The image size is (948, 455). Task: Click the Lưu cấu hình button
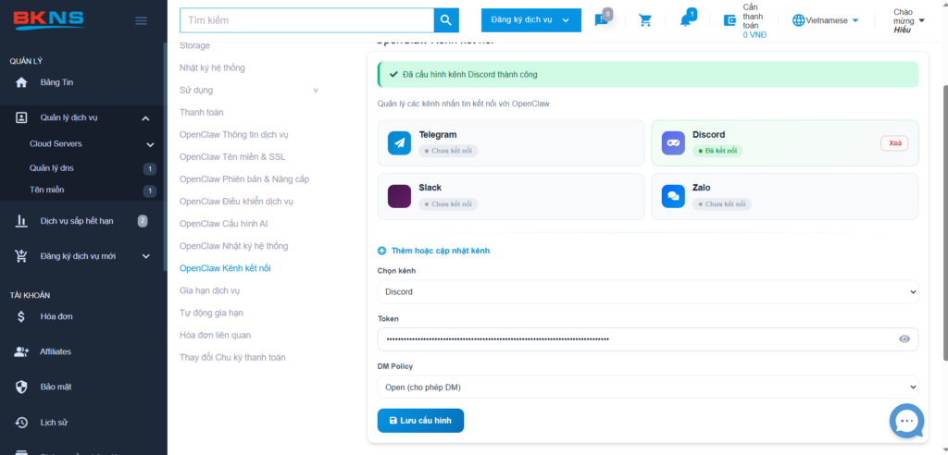click(x=420, y=420)
